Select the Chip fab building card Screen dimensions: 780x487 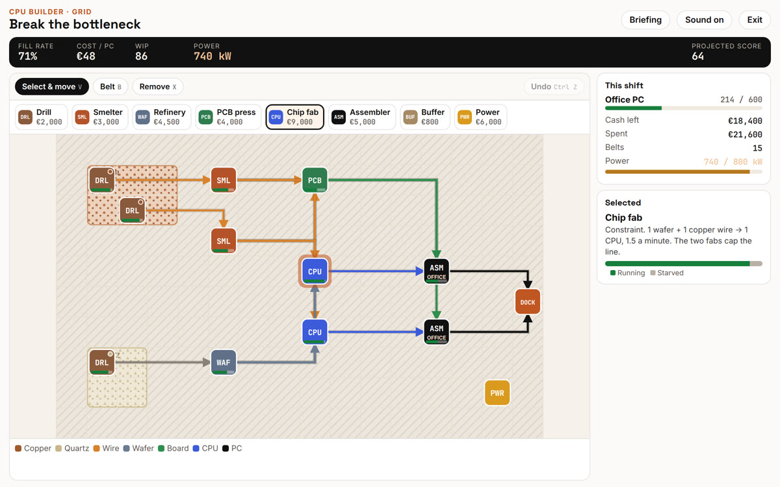coord(294,117)
